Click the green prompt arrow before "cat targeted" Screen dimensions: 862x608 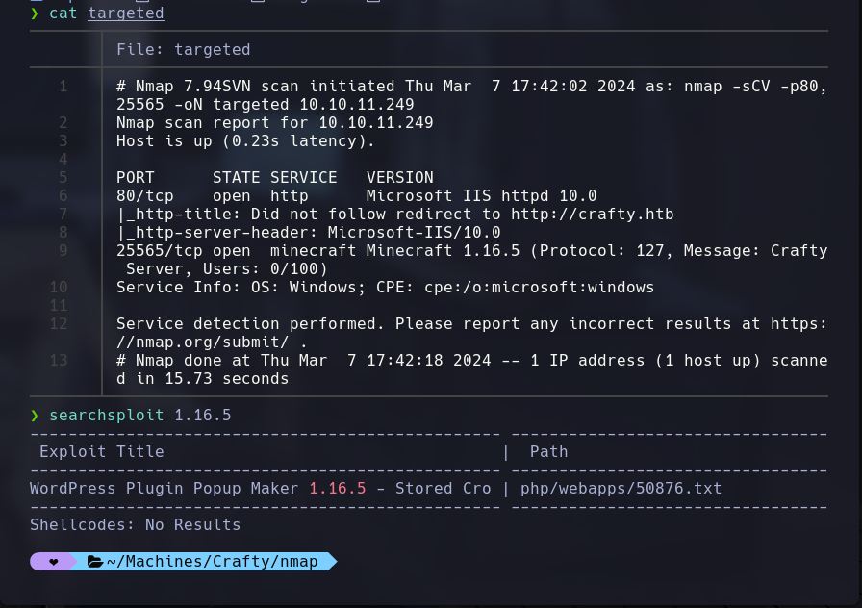[35, 13]
